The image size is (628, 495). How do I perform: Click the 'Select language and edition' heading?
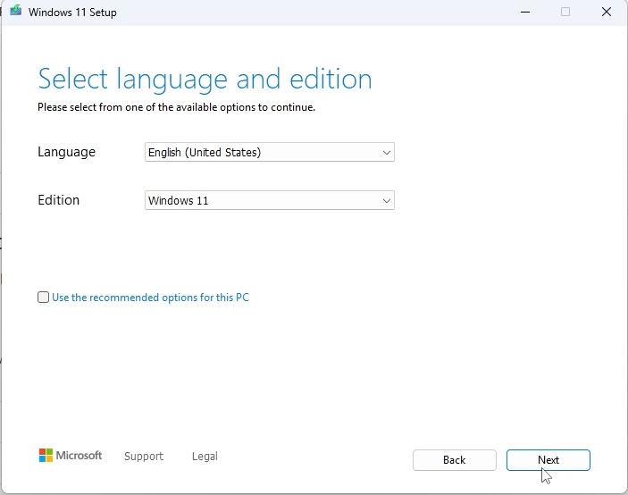205,79
